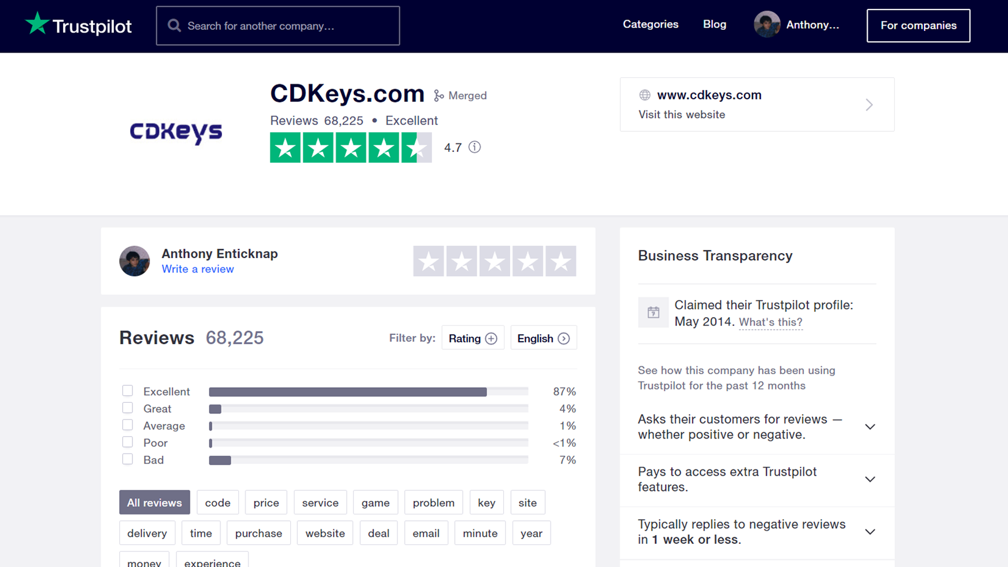Click the Blog menu item

coord(715,25)
